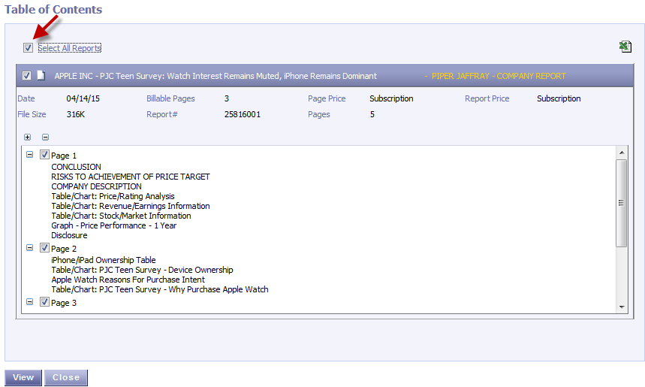This screenshot has height=387, width=645.
Task: Click the Page Price Subscription value
Action: click(391, 98)
